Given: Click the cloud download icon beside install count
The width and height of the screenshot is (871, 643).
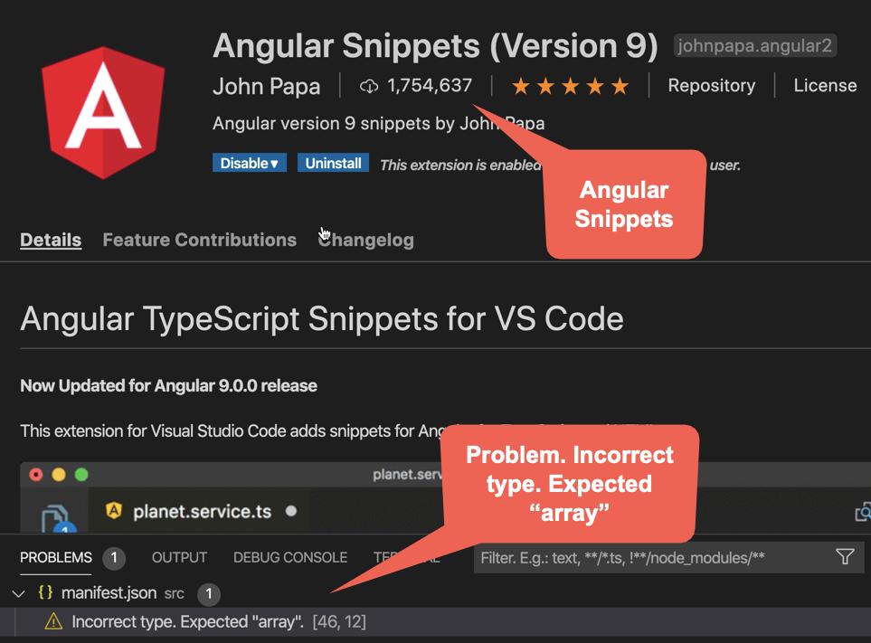Looking at the screenshot, I should tap(369, 86).
